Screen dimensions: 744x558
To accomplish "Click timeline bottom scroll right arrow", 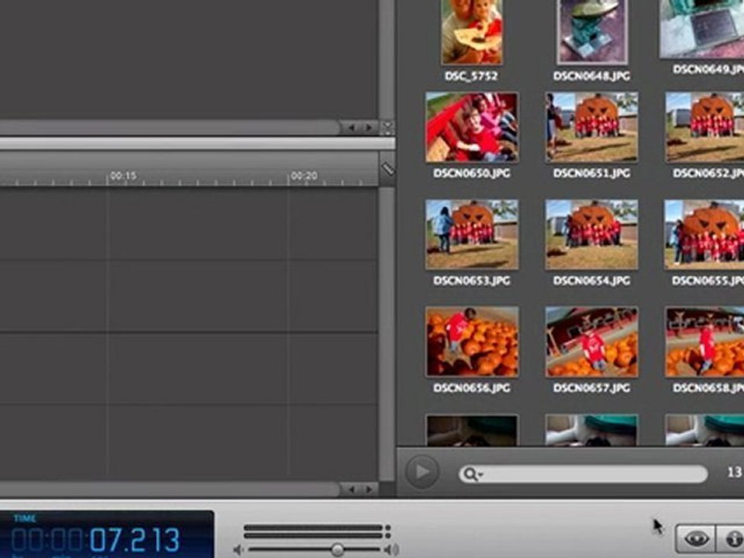I will click(x=369, y=489).
